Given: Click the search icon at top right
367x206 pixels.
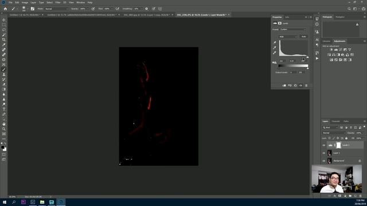Looking at the screenshot, I should coord(349,9).
